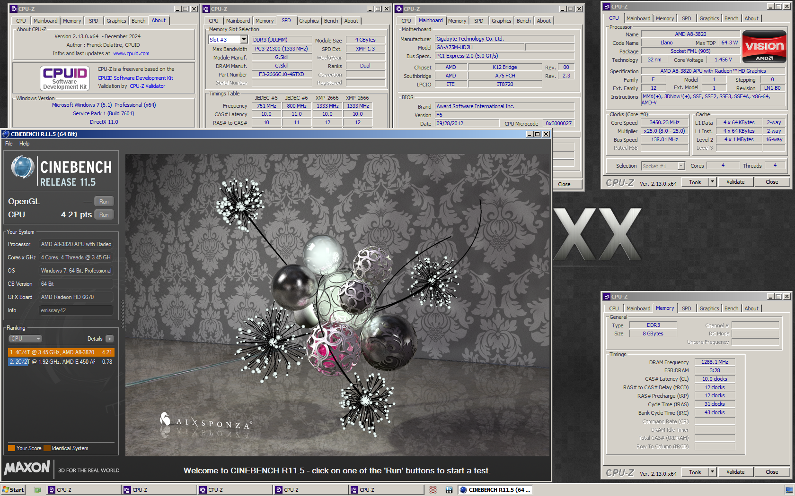This screenshot has width=795, height=496.
Task: Click the brown Identical System legend swatch
Action: coord(47,448)
